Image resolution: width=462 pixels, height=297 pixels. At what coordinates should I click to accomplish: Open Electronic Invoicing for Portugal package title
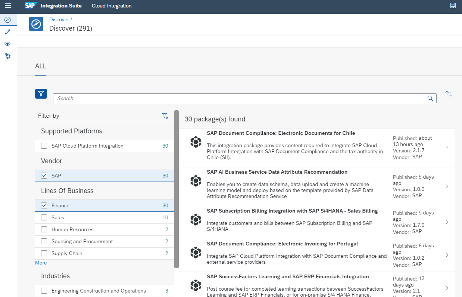[x=282, y=244]
